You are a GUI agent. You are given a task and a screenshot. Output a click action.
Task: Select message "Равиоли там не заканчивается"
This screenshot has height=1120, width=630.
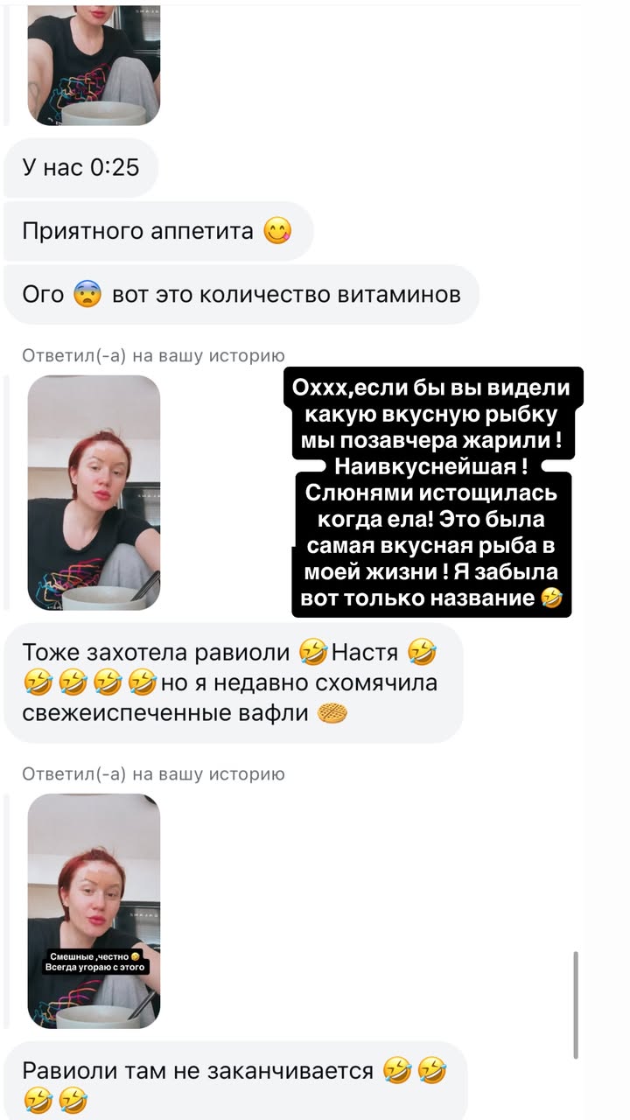[x=235, y=1081]
